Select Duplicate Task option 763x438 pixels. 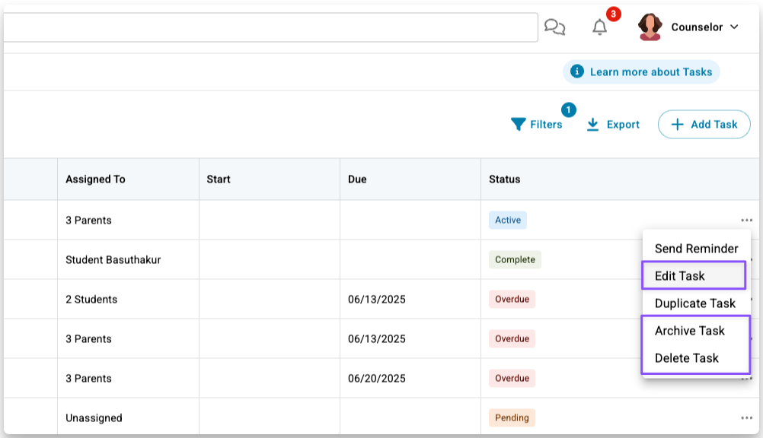point(695,303)
